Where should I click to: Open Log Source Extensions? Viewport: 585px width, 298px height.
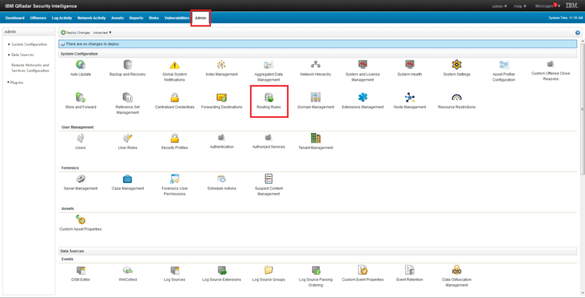click(x=222, y=270)
